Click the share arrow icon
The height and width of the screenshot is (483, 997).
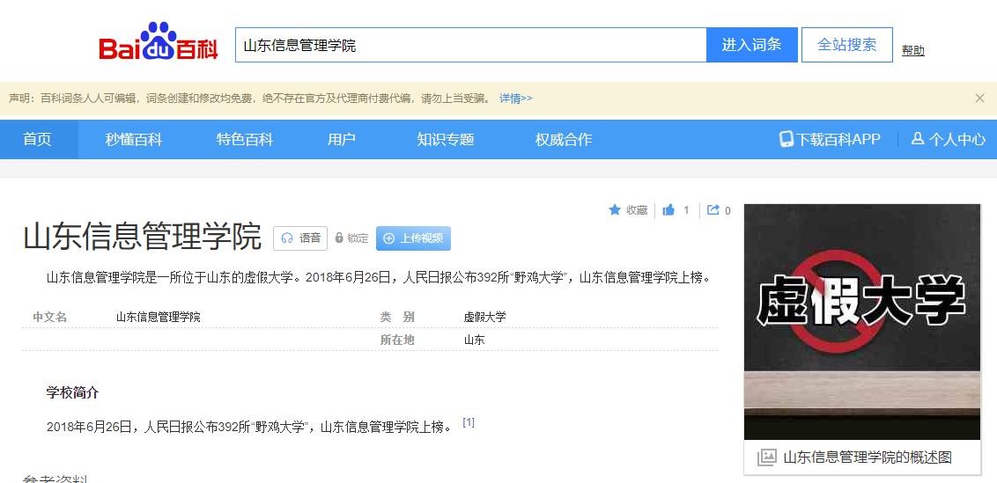click(713, 210)
